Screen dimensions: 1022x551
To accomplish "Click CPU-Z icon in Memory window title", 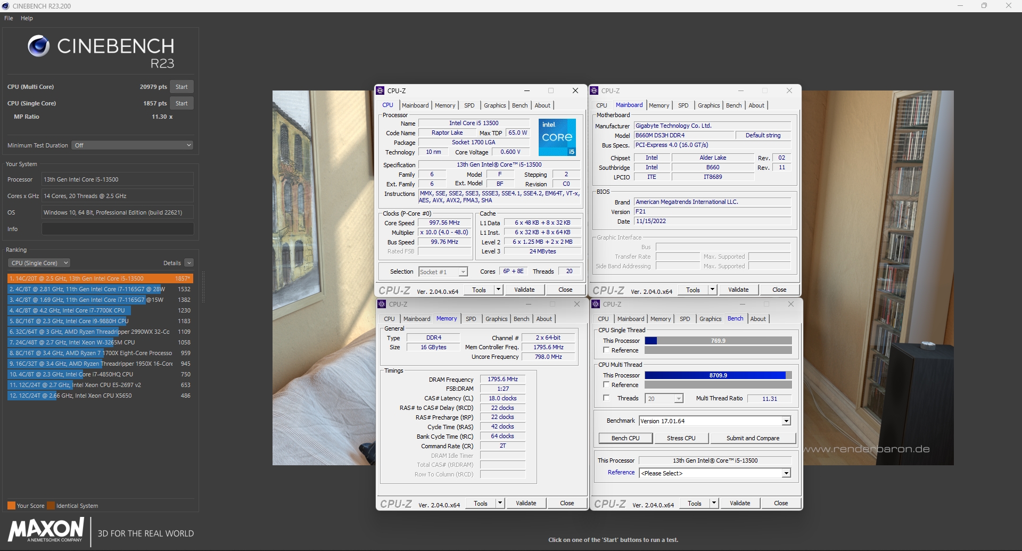I will (x=382, y=304).
